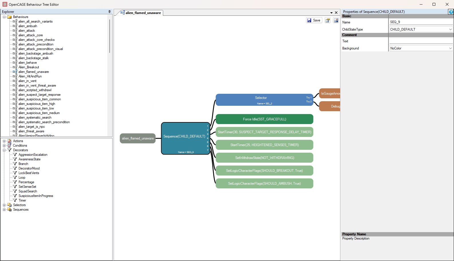Click the Behaviours folder icon
Image resolution: width=454 pixels, height=261 pixels.
9,17
